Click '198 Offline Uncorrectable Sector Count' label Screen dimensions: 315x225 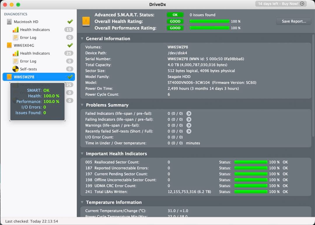121,180
